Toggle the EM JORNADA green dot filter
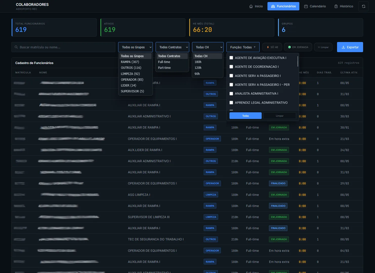The width and height of the screenshot is (375, 273). [298, 47]
